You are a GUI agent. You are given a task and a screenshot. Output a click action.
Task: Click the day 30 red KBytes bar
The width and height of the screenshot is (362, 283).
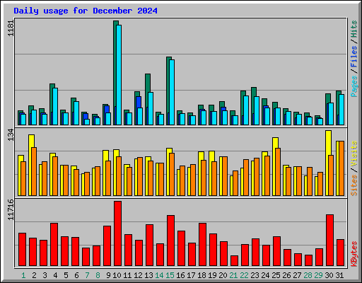pyautogui.click(x=329, y=240)
